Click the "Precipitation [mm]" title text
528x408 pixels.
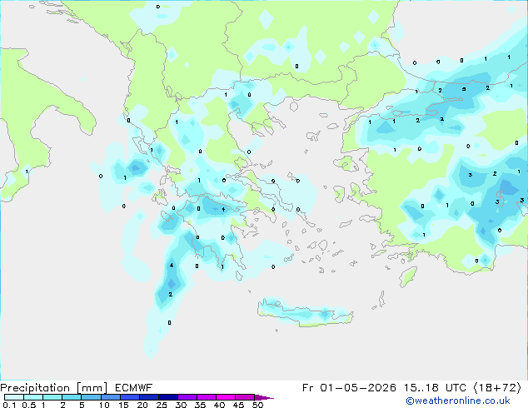53,388
